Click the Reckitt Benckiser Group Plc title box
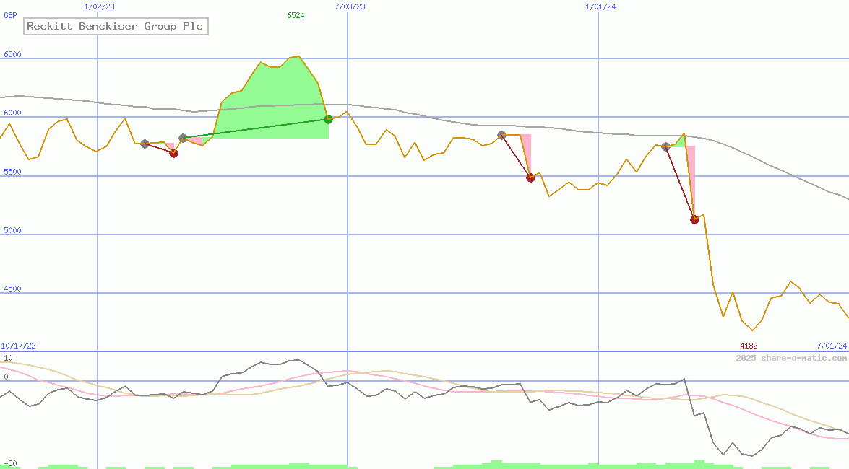The width and height of the screenshot is (849, 469). point(116,27)
